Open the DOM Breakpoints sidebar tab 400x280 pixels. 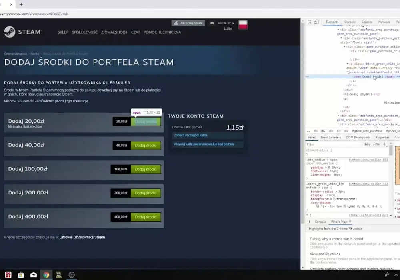(x=358, y=138)
